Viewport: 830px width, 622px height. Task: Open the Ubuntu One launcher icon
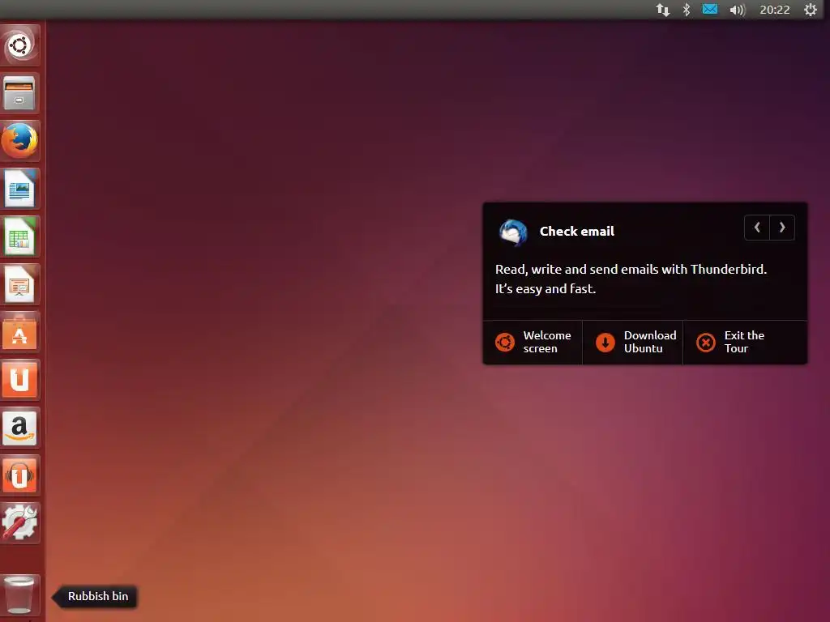click(x=19, y=380)
